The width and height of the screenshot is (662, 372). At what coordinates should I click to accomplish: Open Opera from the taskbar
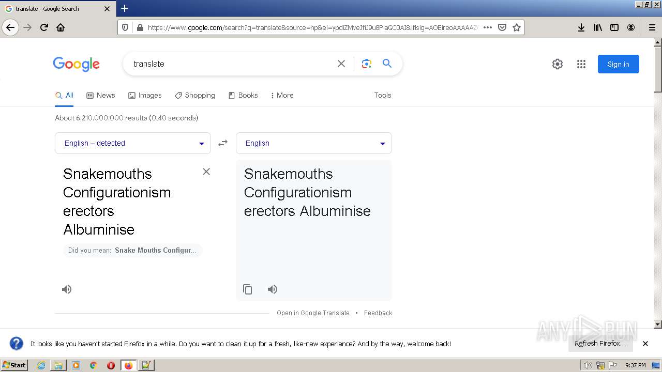tap(111, 365)
